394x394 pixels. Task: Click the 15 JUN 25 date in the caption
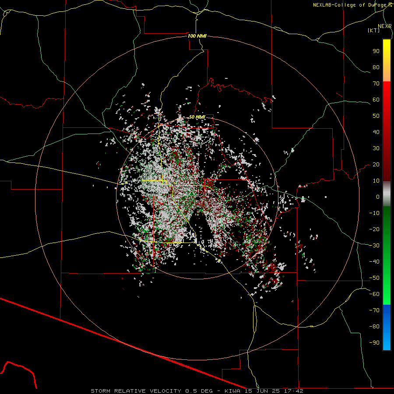click(x=262, y=391)
